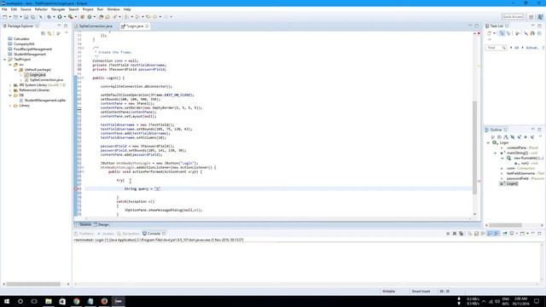Collapse the TestProject tree node

click(5, 60)
